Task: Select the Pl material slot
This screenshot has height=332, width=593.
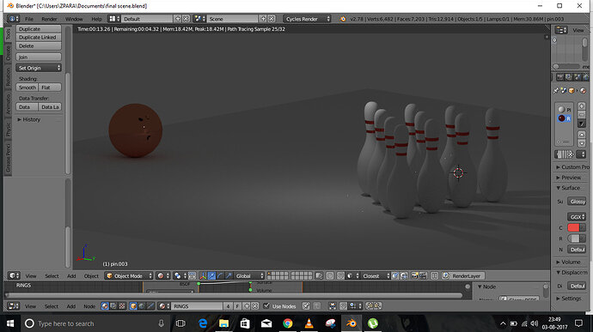Action: click(565, 110)
